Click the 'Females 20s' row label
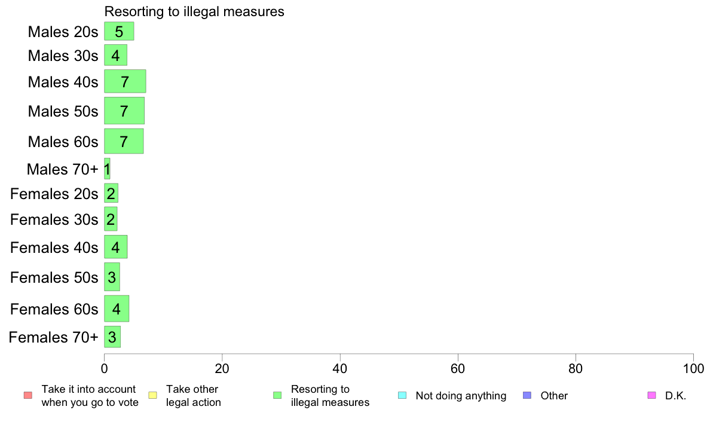 click(x=54, y=194)
